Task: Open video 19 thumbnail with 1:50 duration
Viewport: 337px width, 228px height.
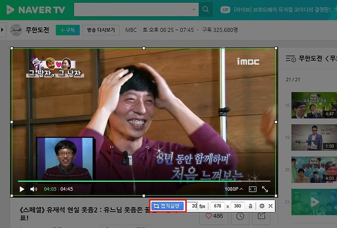Action: coord(314,137)
